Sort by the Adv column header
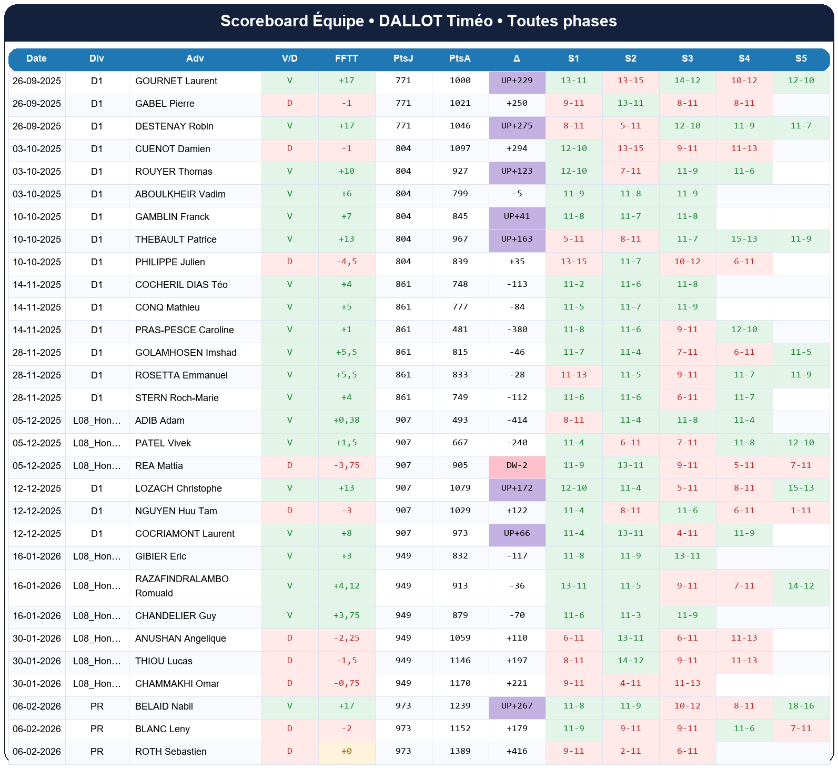 tap(195, 58)
